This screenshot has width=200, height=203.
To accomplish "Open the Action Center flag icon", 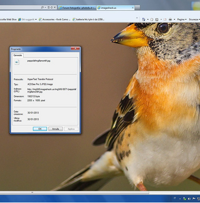I will pos(194,199).
